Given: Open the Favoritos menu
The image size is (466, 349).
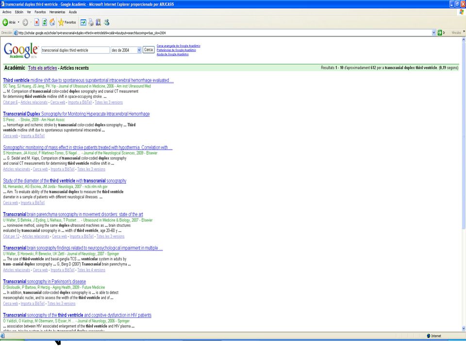Looking at the screenshot, I should pyautogui.click(x=40, y=12).
